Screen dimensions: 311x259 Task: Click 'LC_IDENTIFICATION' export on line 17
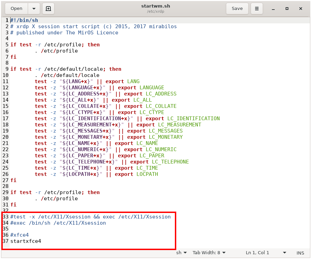tap(193, 119)
